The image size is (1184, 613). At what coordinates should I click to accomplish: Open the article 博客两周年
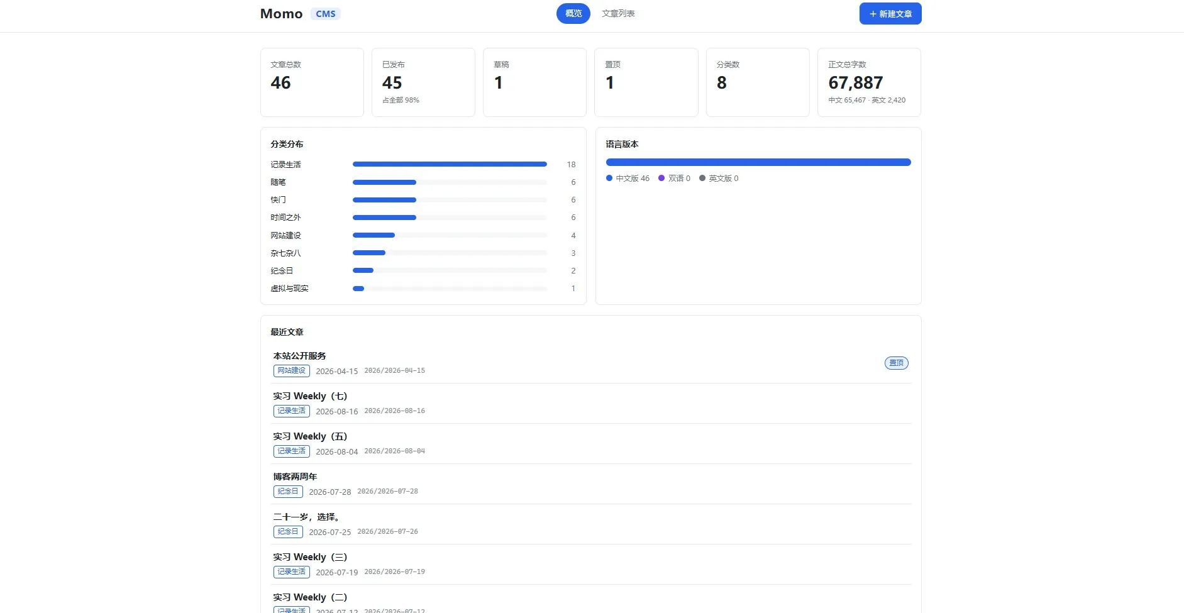pos(295,477)
